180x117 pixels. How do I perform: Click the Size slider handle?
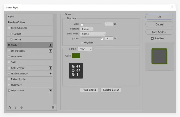[82, 24]
